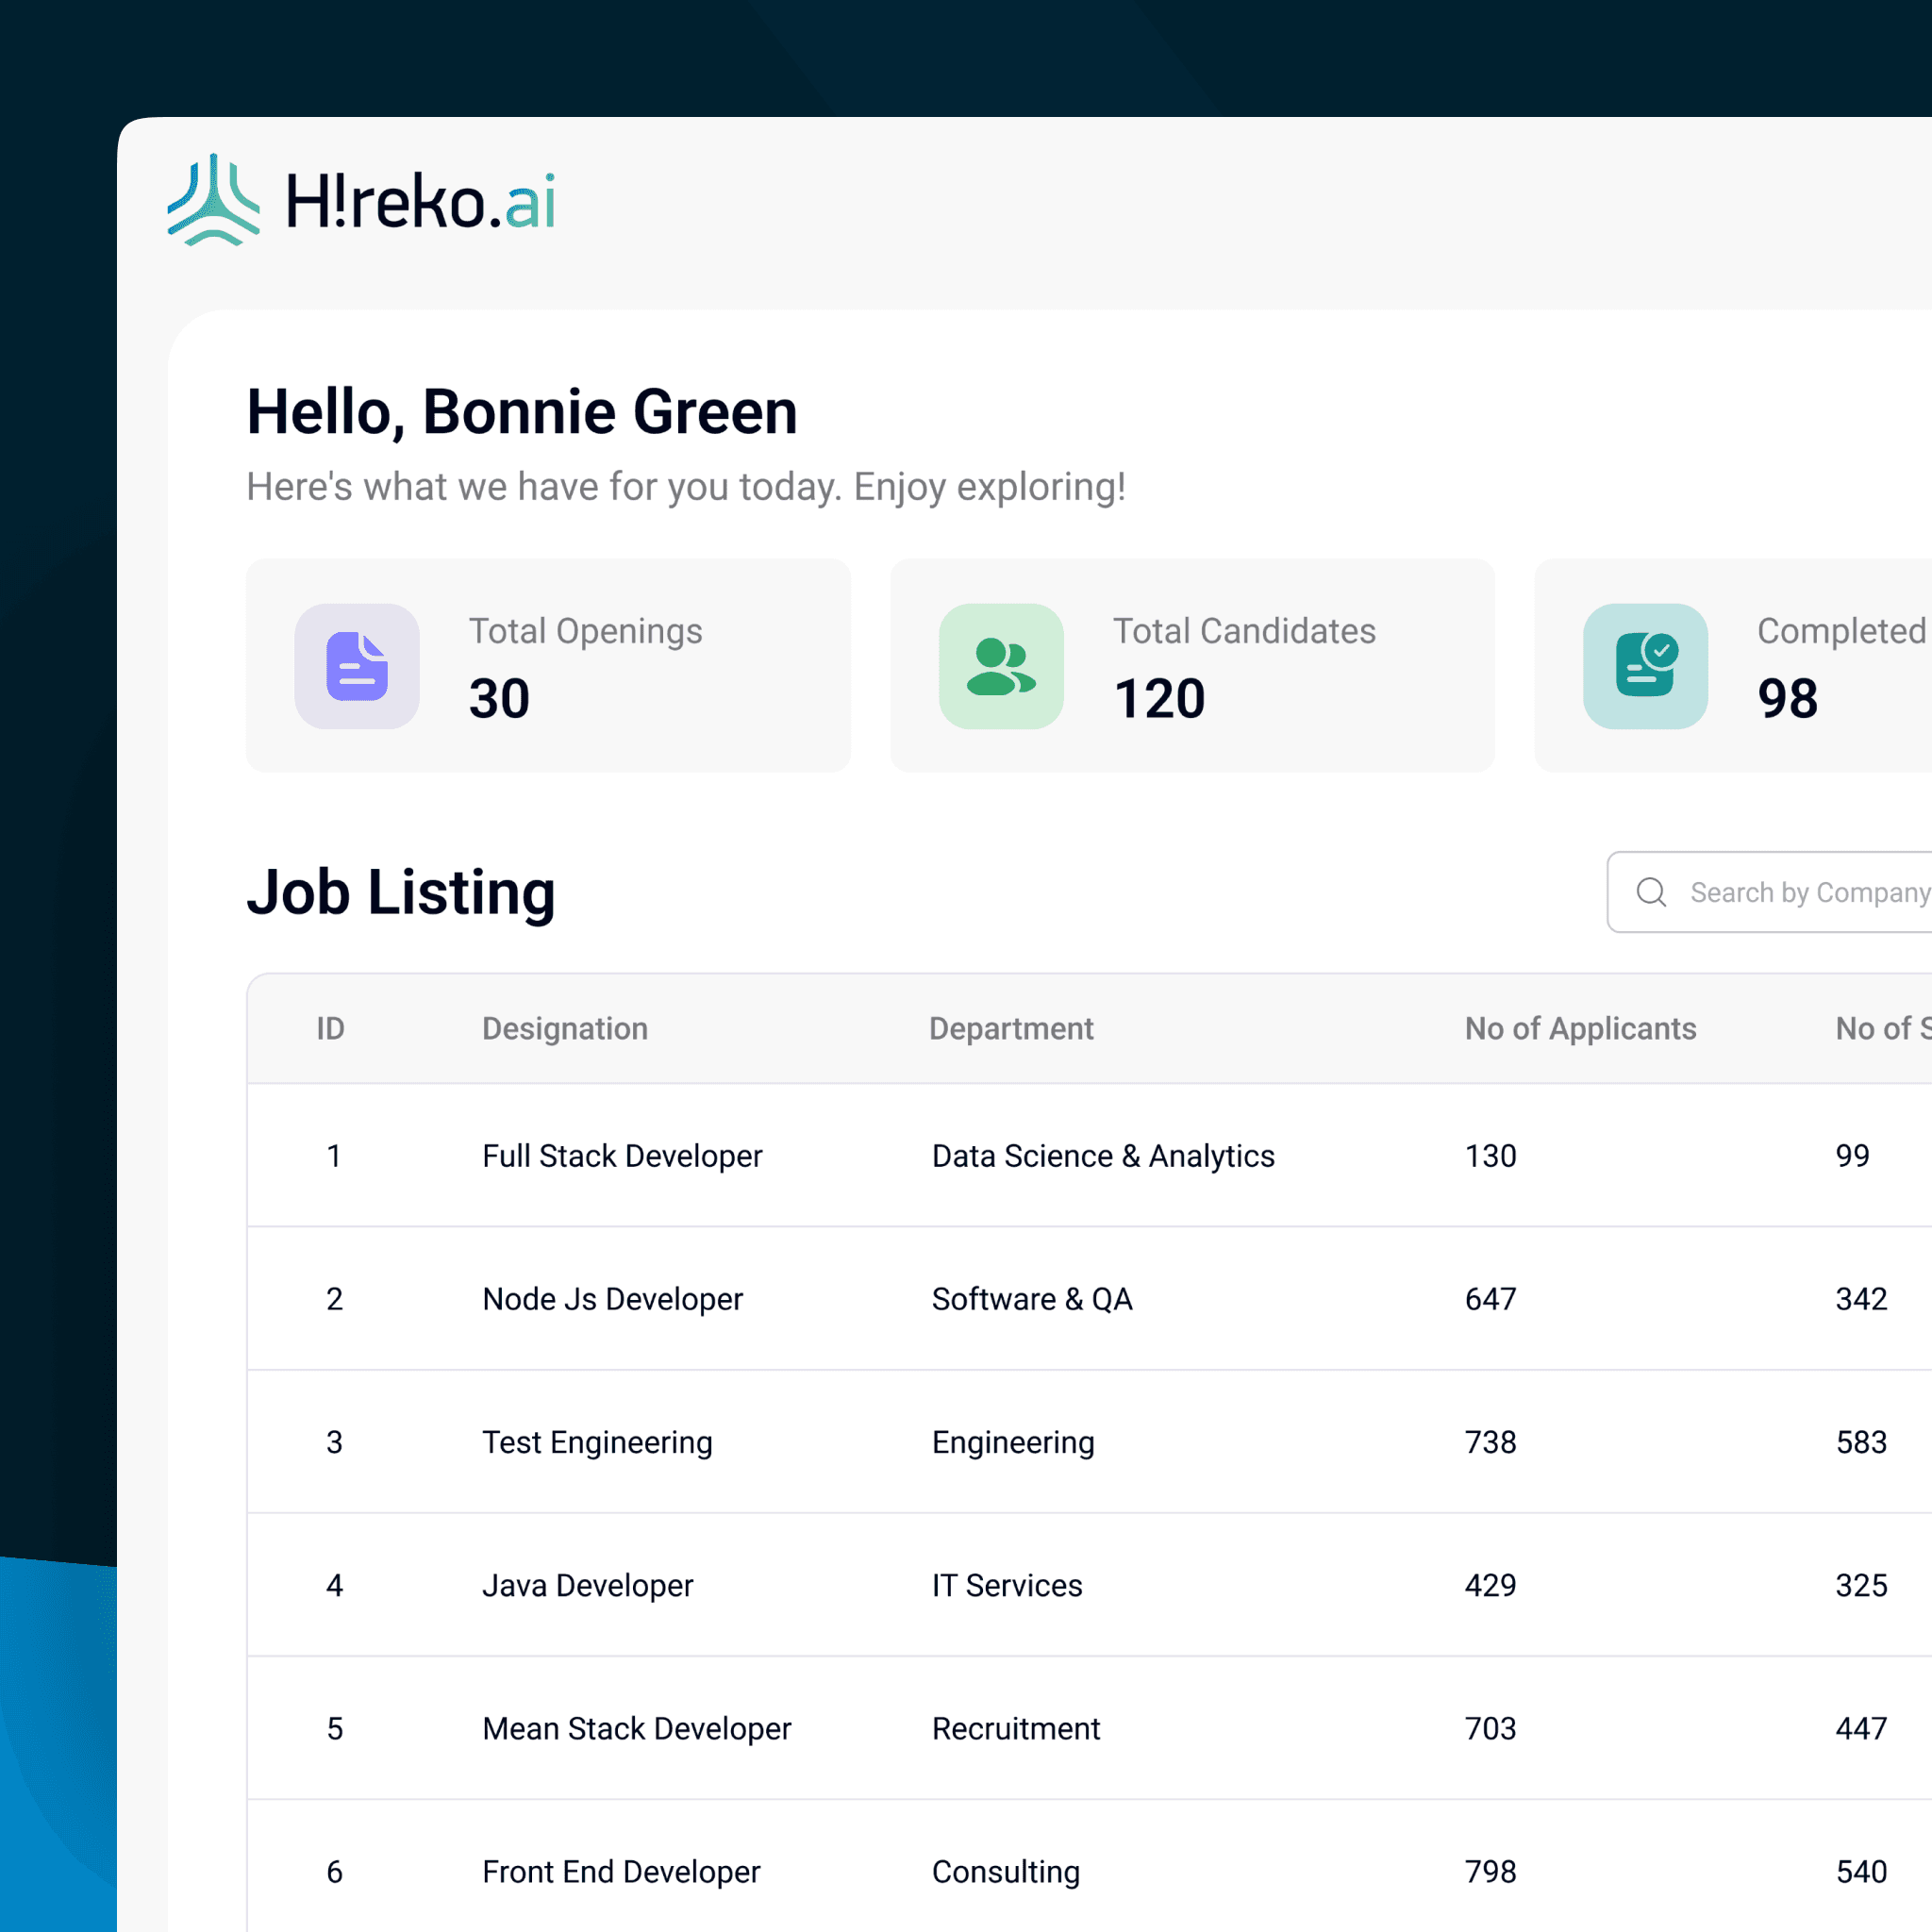
Task: Click applicants value 429
Action: point(1490,1585)
